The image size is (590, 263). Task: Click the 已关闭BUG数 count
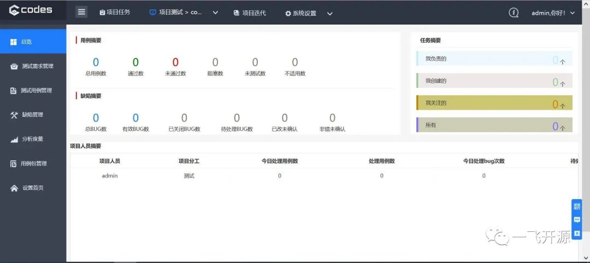click(184, 118)
